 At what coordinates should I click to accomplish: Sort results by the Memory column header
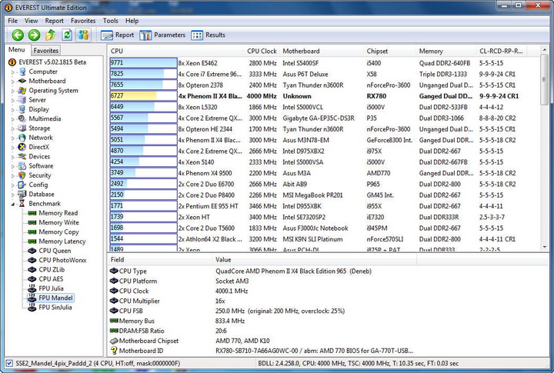446,52
